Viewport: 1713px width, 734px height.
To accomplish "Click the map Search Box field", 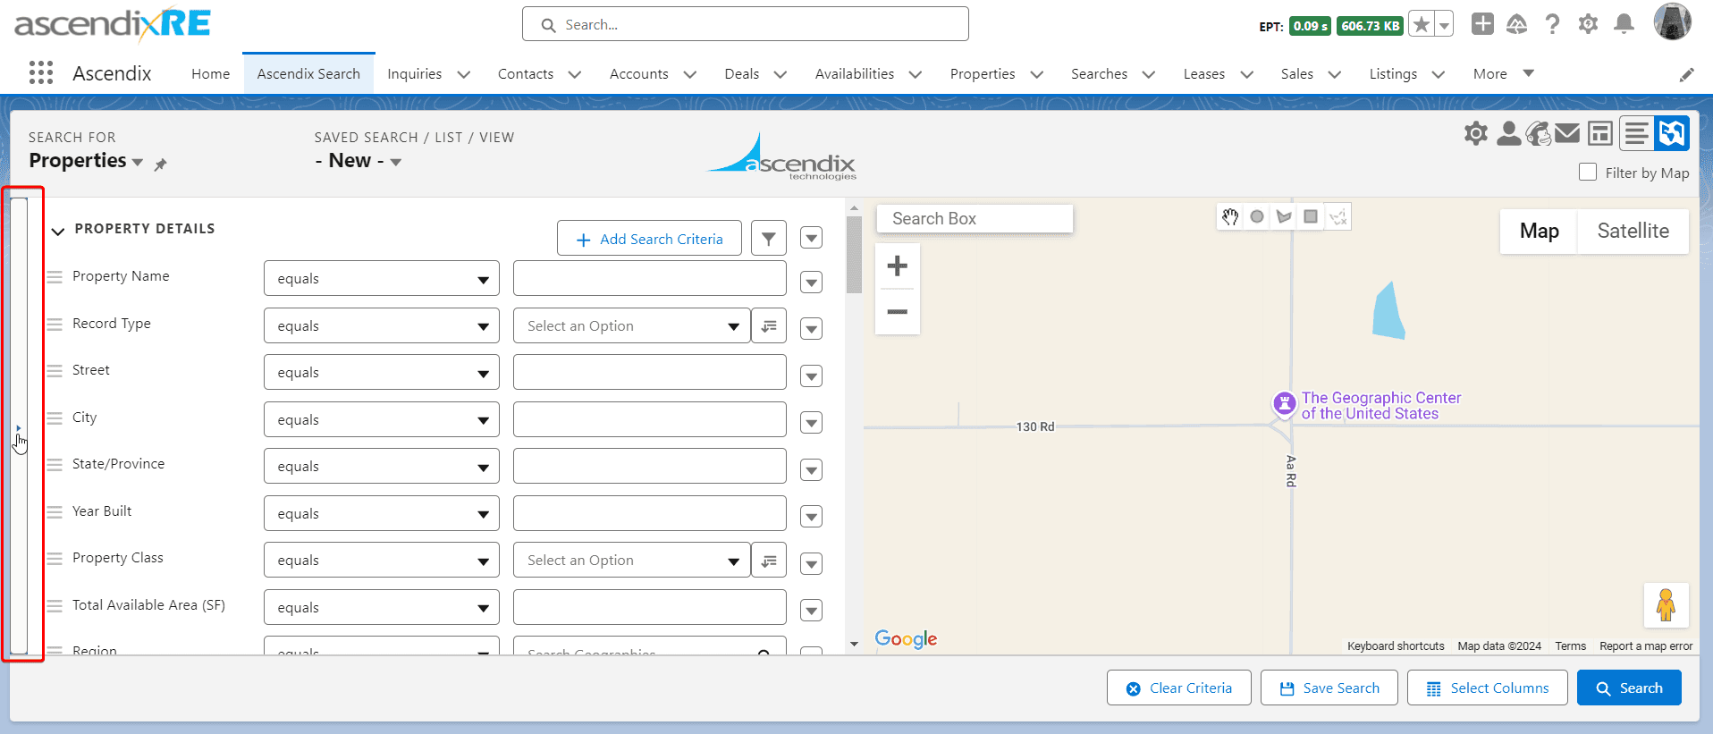I will click(x=974, y=219).
